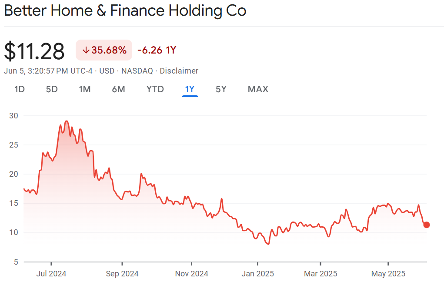Click the Jul 2024 axis label
The height and width of the screenshot is (289, 444).
point(51,274)
